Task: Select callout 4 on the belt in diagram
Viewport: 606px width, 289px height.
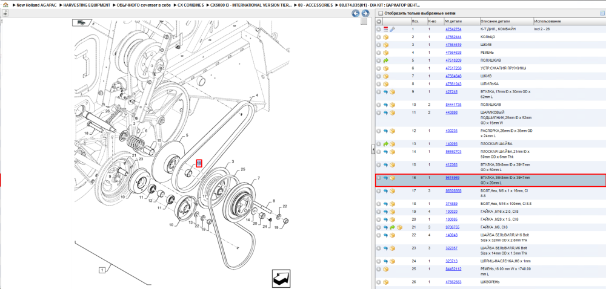Action: pos(256,95)
